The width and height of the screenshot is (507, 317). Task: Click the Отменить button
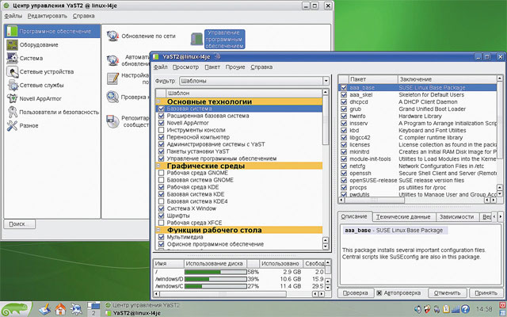tap(447, 292)
